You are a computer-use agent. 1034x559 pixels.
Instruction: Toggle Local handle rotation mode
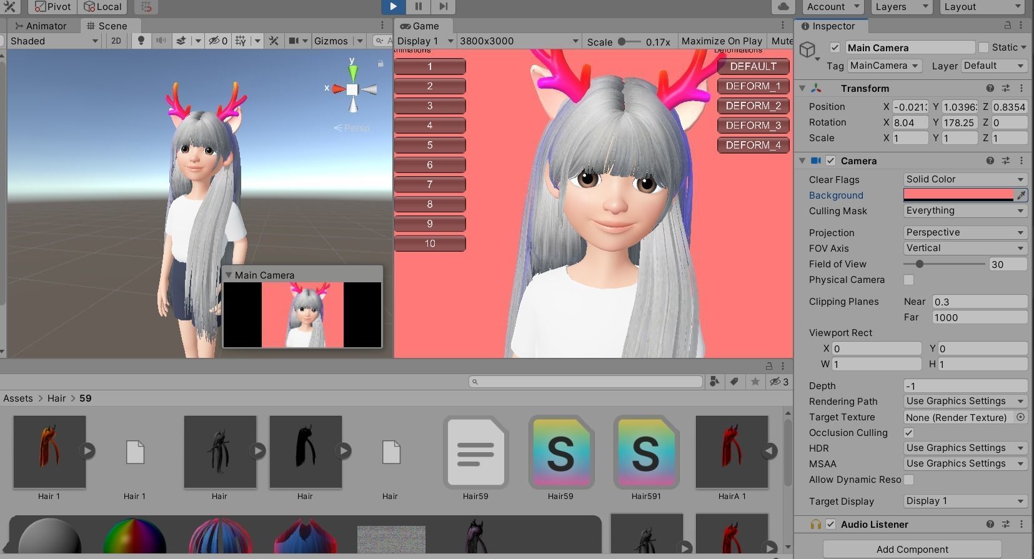click(x=102, y=6)
